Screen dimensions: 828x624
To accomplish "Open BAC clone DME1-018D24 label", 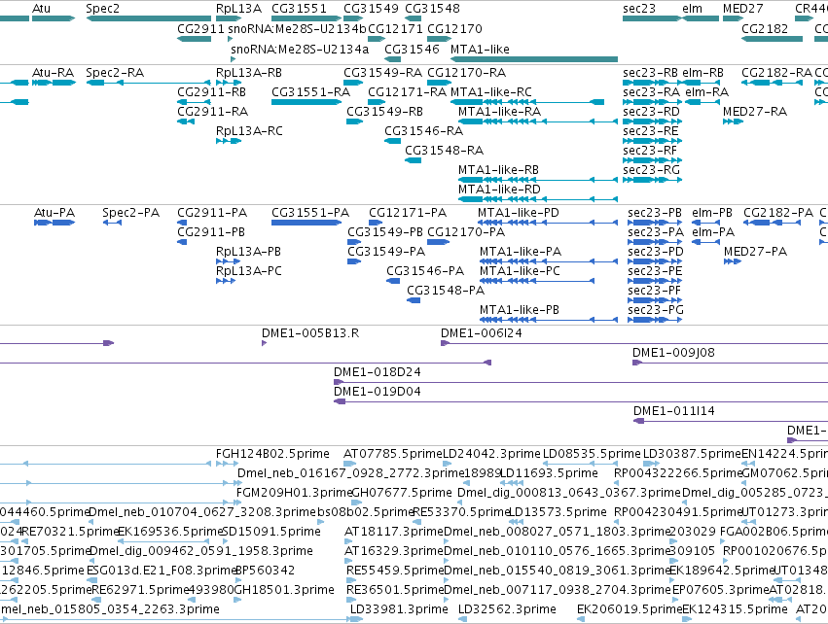I will pos(378,372).
